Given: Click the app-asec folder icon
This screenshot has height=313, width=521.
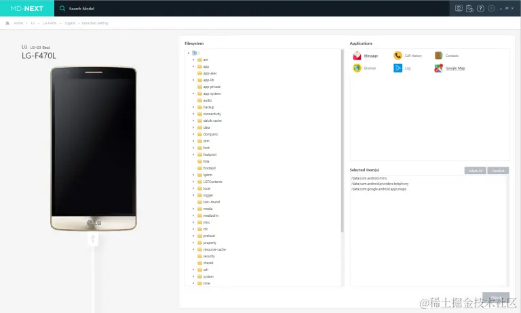Looking at the screenshot, I should [199, 73].
